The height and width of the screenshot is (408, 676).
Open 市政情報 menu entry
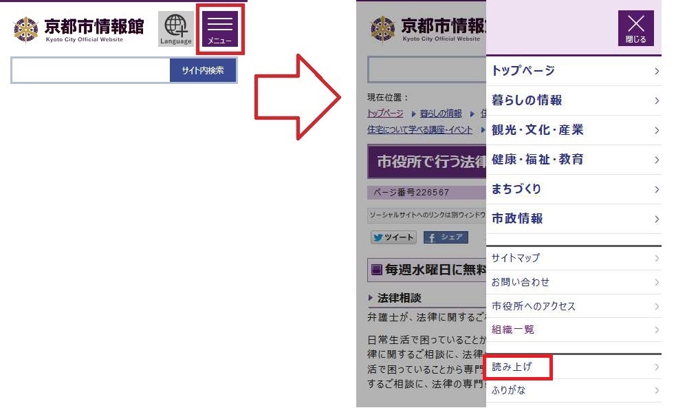[574, 219]
